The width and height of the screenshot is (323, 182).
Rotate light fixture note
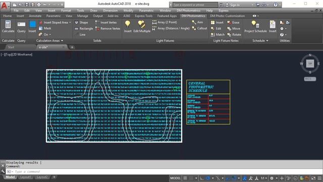234,34
